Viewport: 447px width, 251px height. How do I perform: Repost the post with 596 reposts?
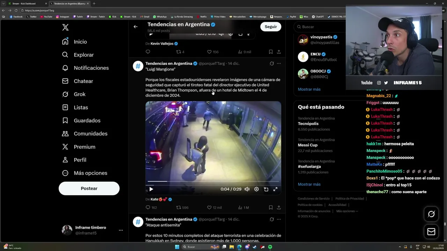[x=182, y=207]
